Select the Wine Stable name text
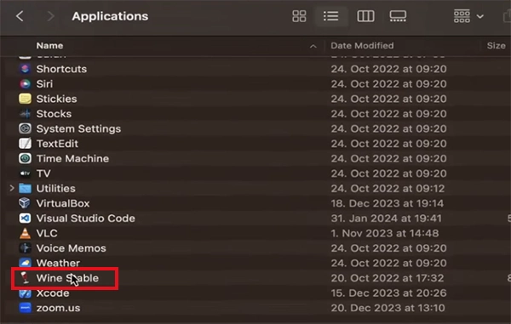This screenshot has height=324, width=511. (x=67, y=278)
